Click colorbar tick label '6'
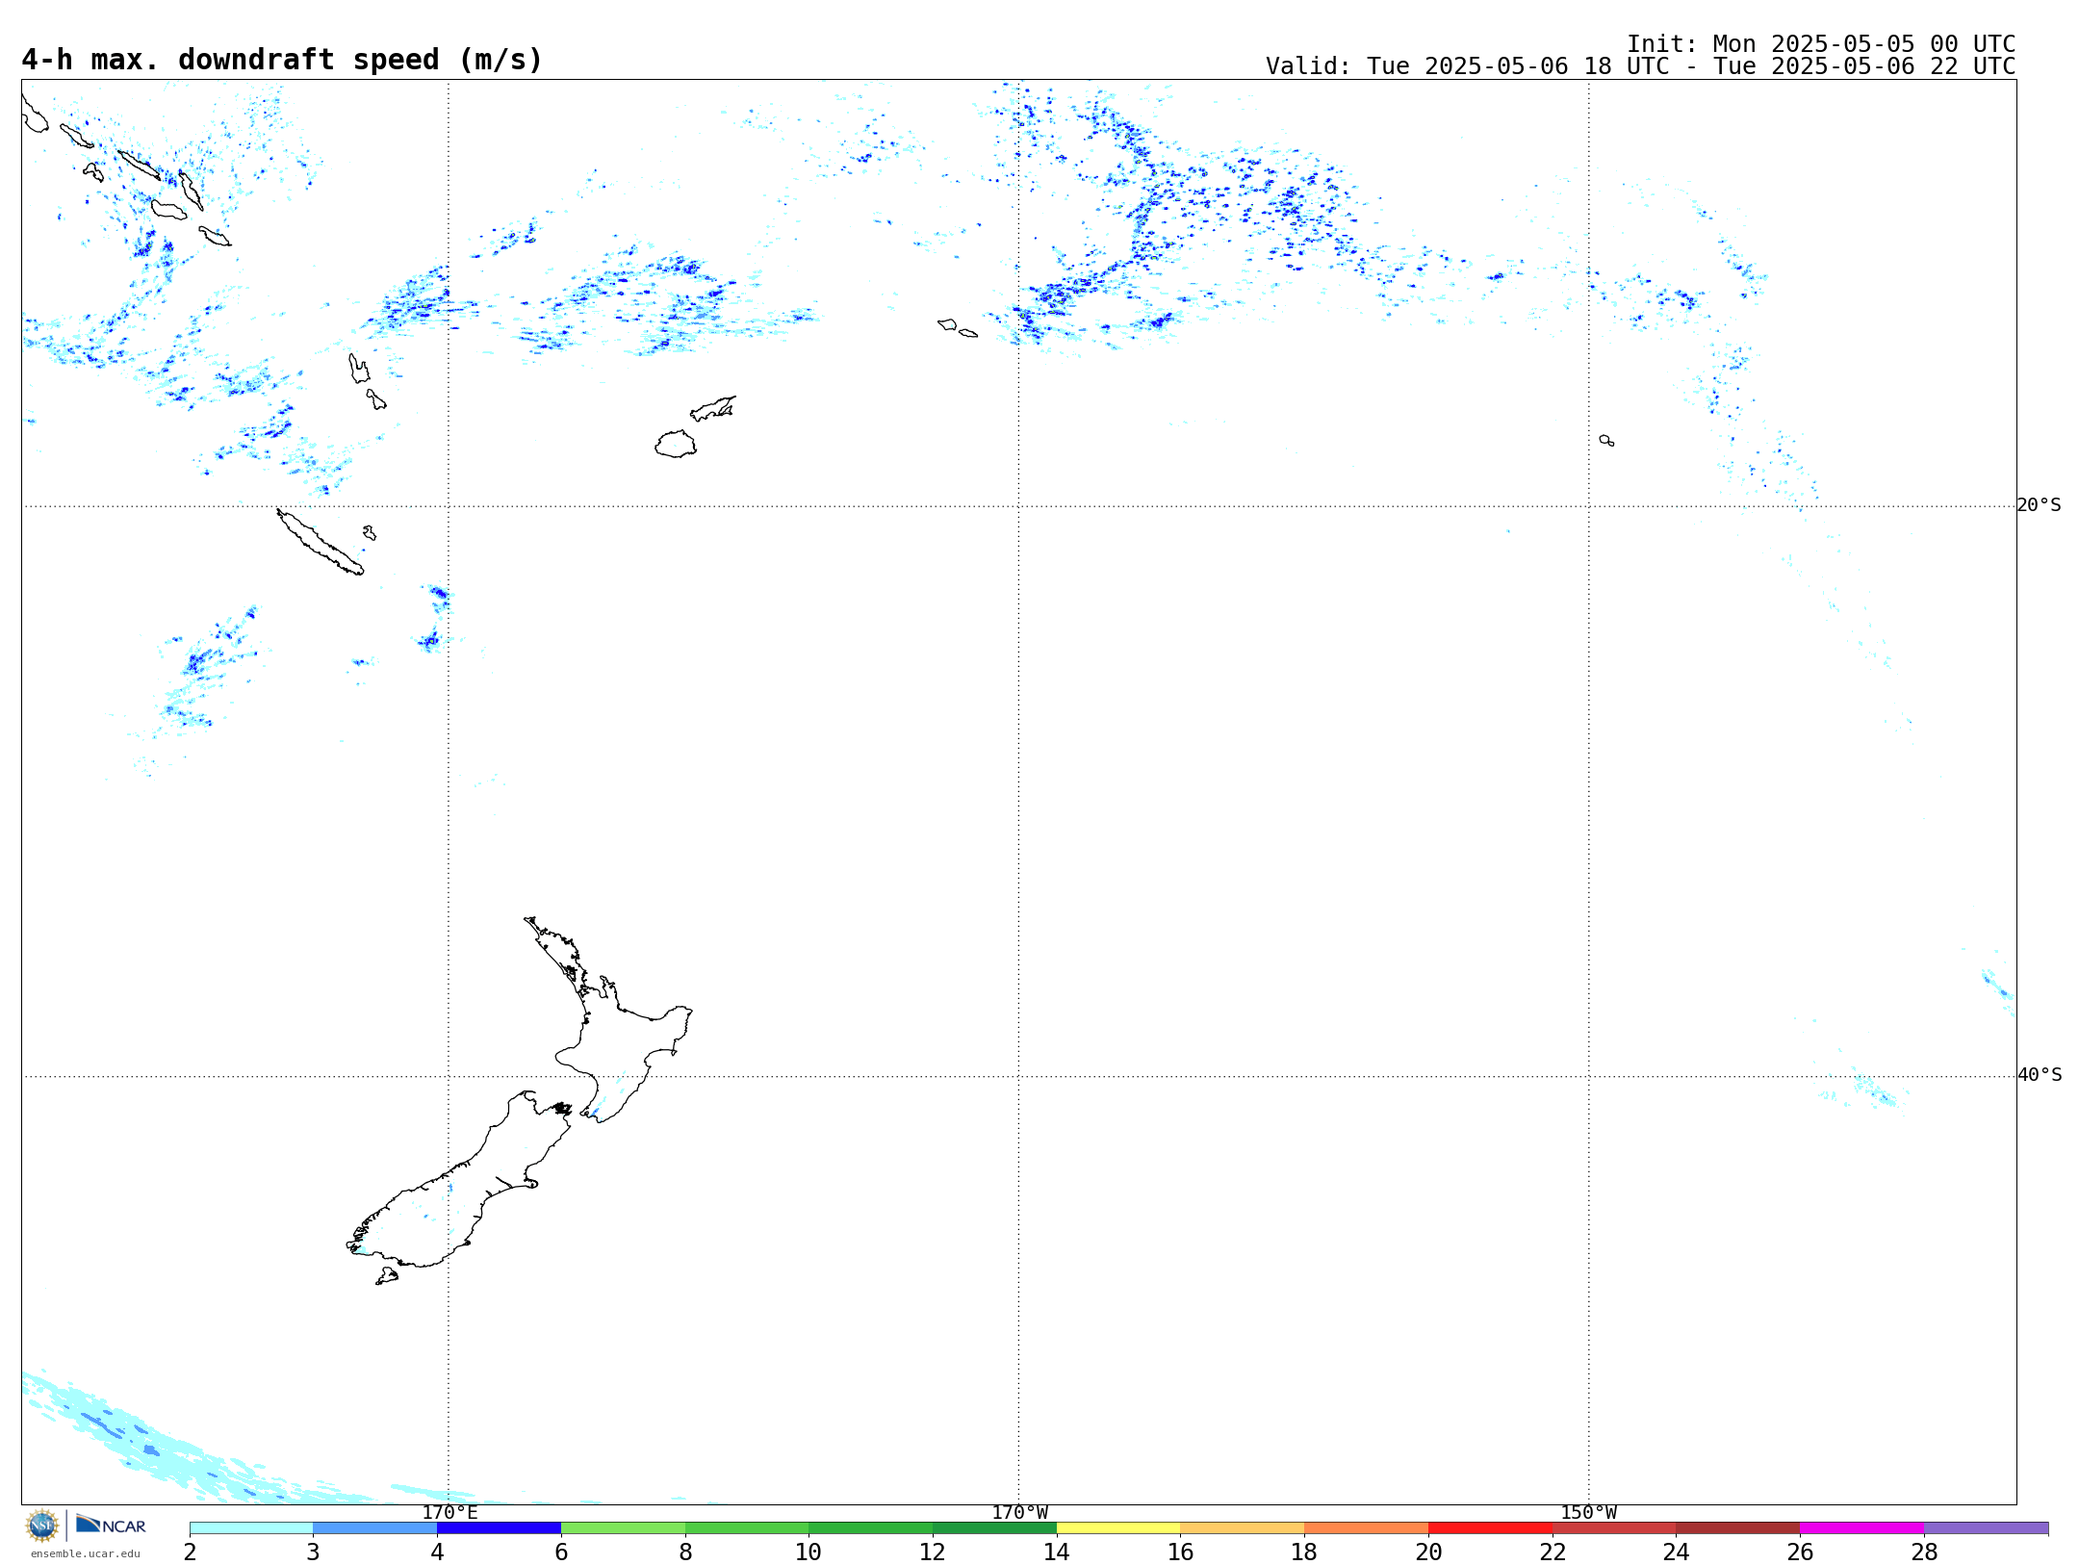Screen dimensions: 2079x1565 pos(561,1552)
